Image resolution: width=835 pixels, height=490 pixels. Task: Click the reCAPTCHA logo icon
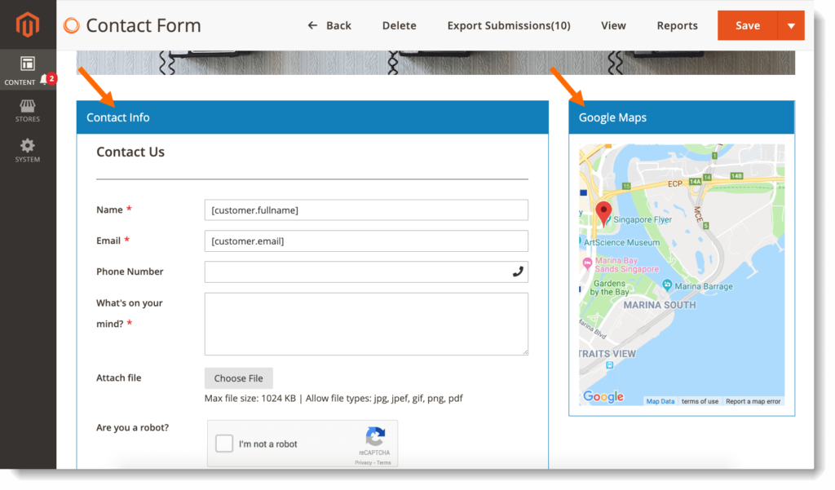375,435
